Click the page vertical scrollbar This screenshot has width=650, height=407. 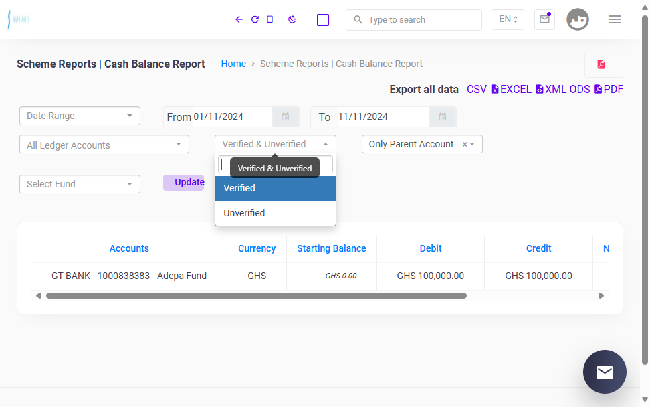(x=645, y=190)
